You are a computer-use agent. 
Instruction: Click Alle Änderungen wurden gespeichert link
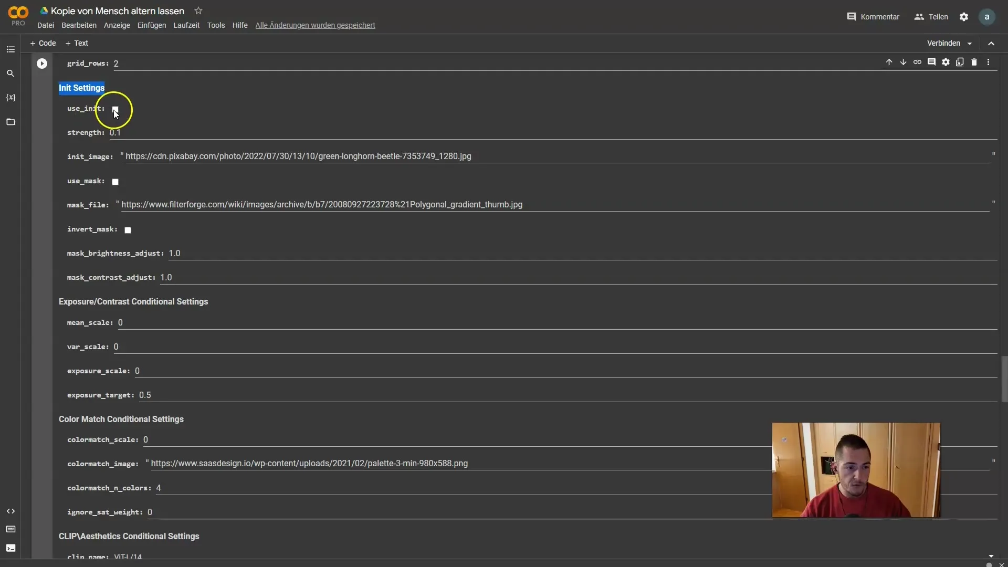click(x=315, y=25)
